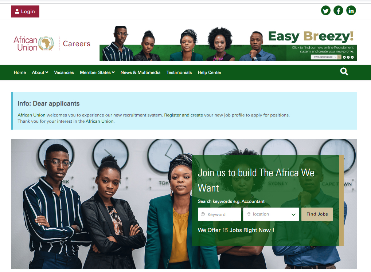This screenshot has width=371, height=272.
Task: Click the African Union logo
Action: tap(34, 43)
